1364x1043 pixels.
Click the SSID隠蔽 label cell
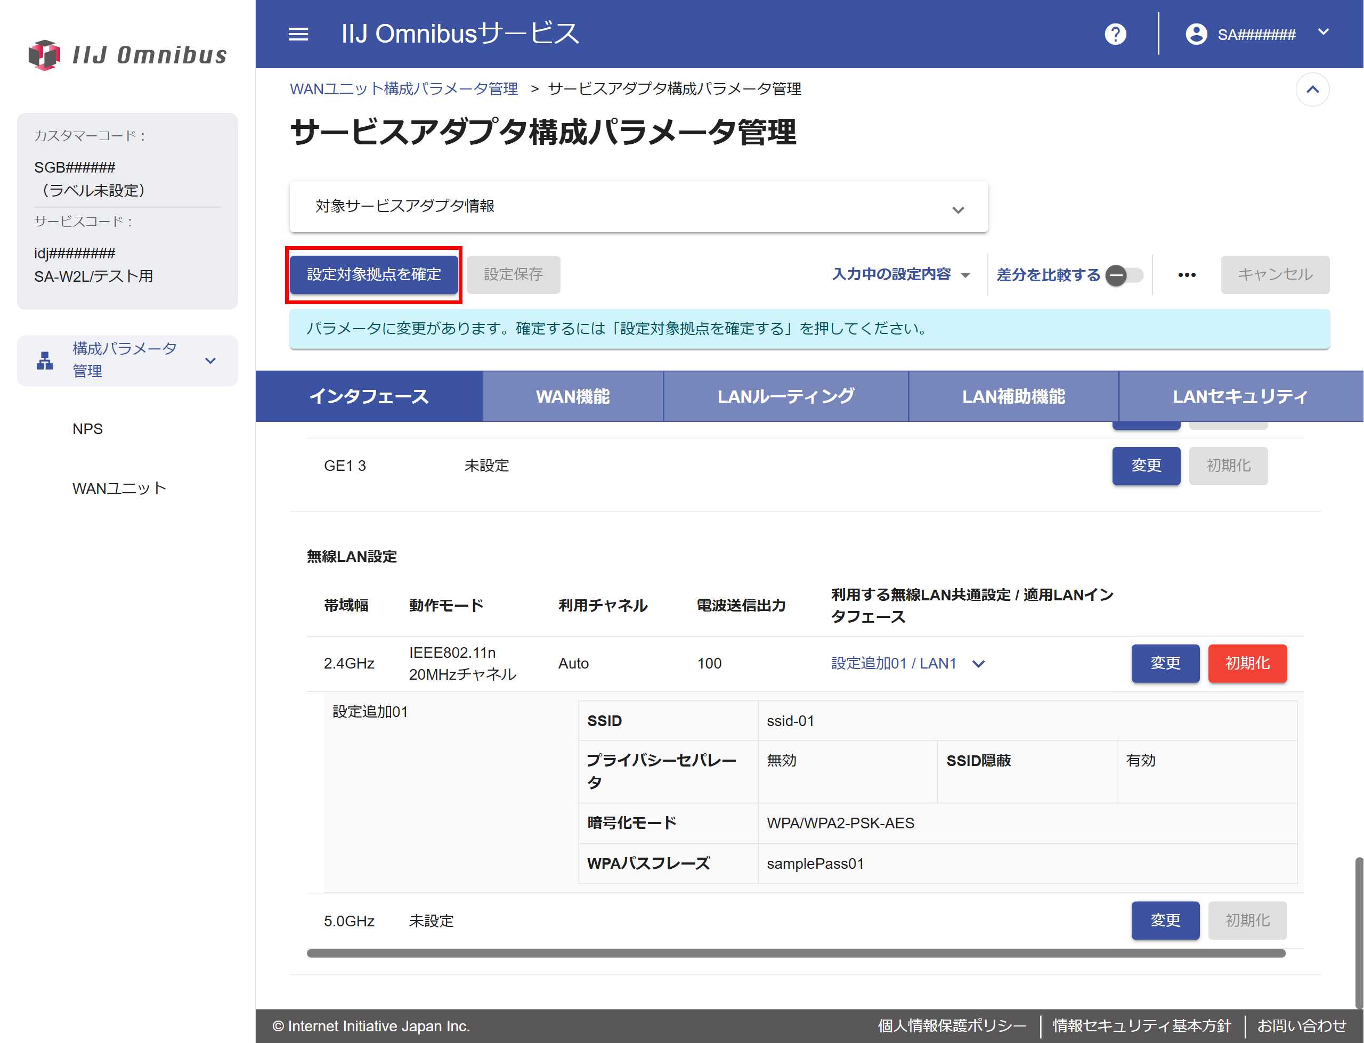[x=978, y=761]
